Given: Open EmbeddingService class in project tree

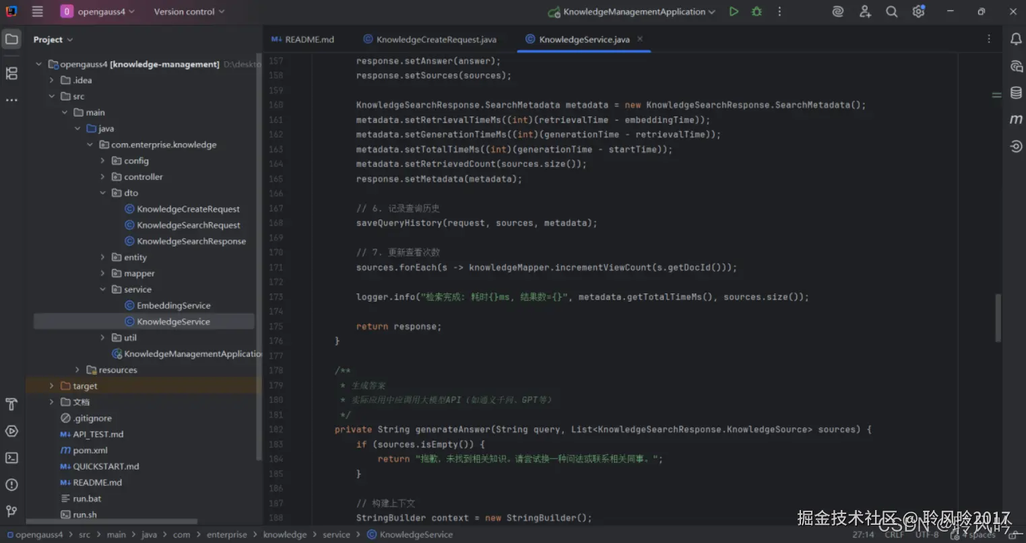Looking at the screenshot, I should click(173, 305).
